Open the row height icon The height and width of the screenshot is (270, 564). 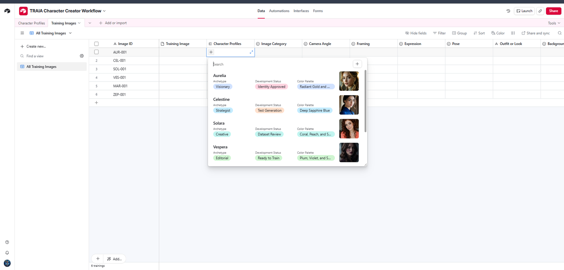coord(513,33)
